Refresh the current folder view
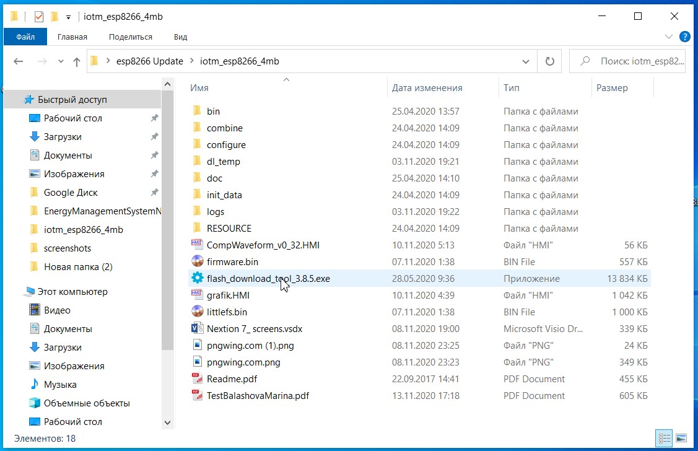Screen dimensions: 698x451 (x=549, y=61)
